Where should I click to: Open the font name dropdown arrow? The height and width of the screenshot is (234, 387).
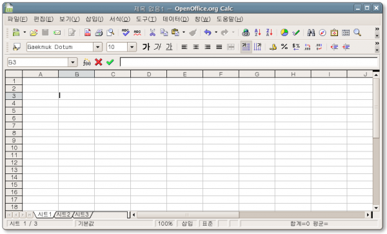point(98,47)
